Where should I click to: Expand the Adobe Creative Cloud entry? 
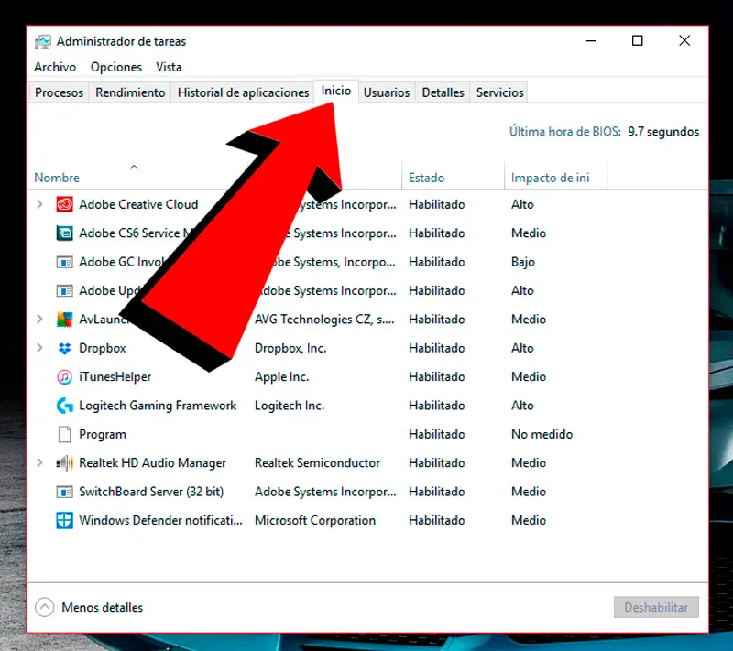click(x=39, y=204)
